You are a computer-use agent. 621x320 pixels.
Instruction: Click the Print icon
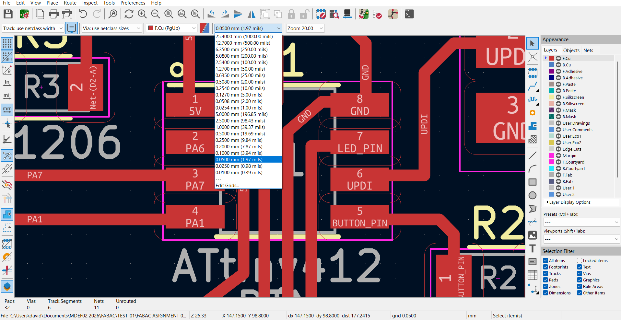coord(53,14)
